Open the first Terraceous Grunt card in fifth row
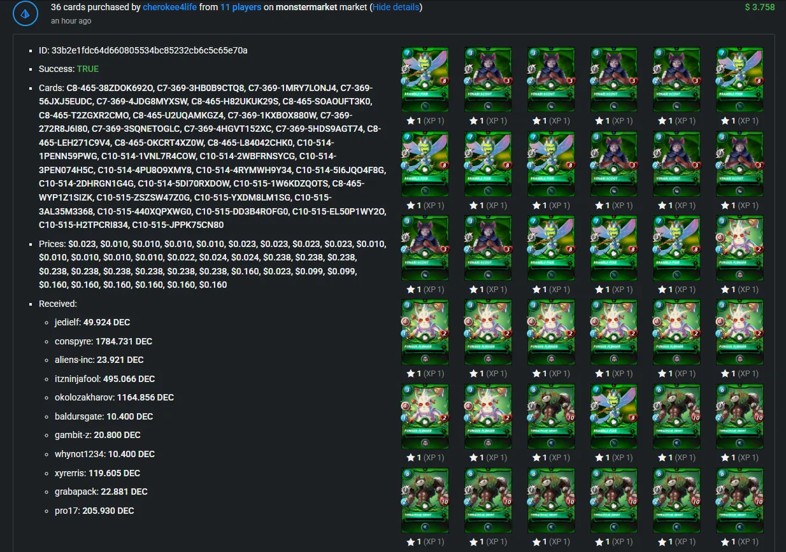This screenshot has width=786, height=552. coord(551,416)
